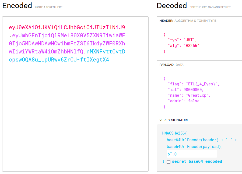Click the "iat": 90000000 payload line
The width and height of the screenshot is (242, 174).
click(x=186, y=90)
